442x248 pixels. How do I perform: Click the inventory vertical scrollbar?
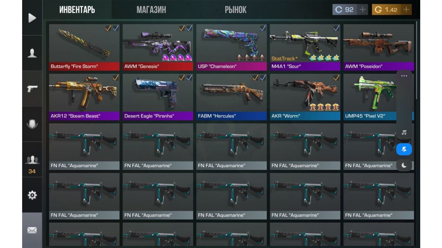pos(417,60)
